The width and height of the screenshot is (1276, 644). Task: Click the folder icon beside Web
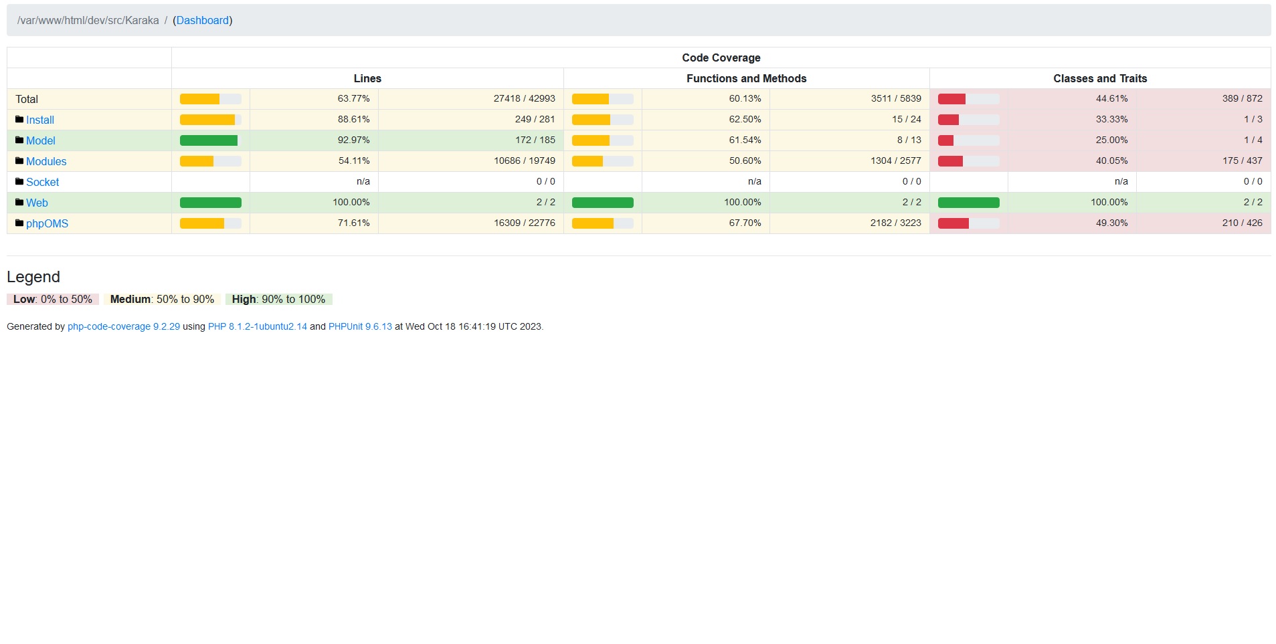[x=19, y=203]
